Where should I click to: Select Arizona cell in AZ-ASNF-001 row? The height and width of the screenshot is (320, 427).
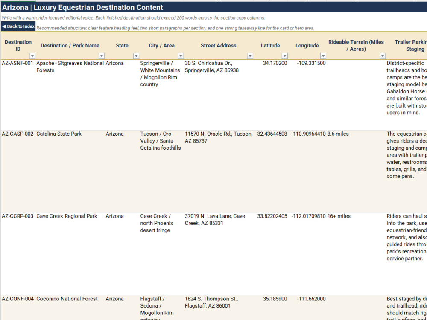(x=122, y=95)
